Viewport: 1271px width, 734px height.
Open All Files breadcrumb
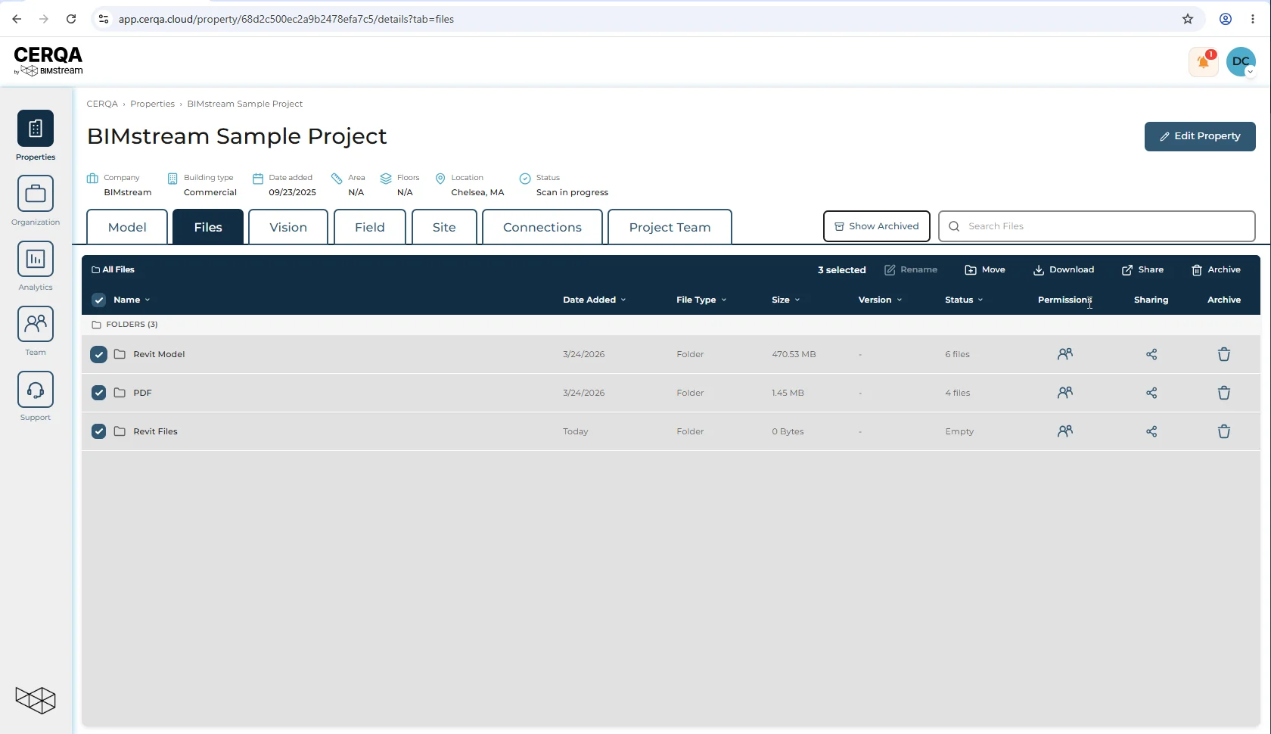(x=113, y=269)
